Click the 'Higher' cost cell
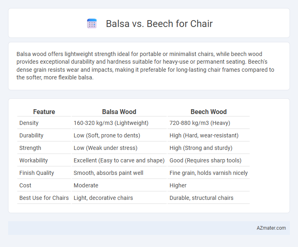Image resolution: width=298 pixels, height=247 pixels. coord(209,185)
